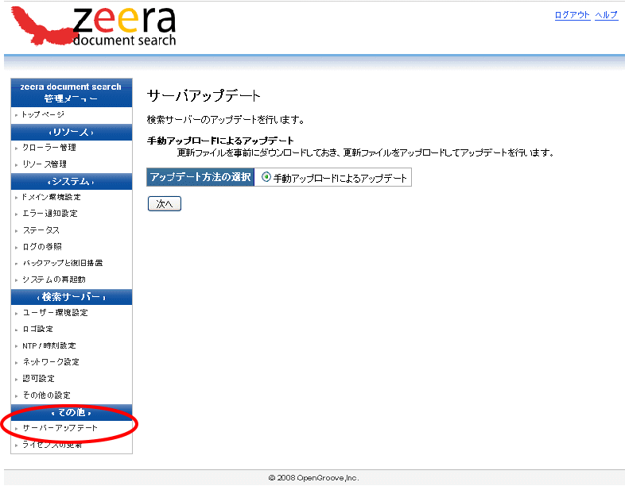Click the zeera document search logo
This screenshot has height=486, width=625.
pyautogui.click(x=93, y=26)
